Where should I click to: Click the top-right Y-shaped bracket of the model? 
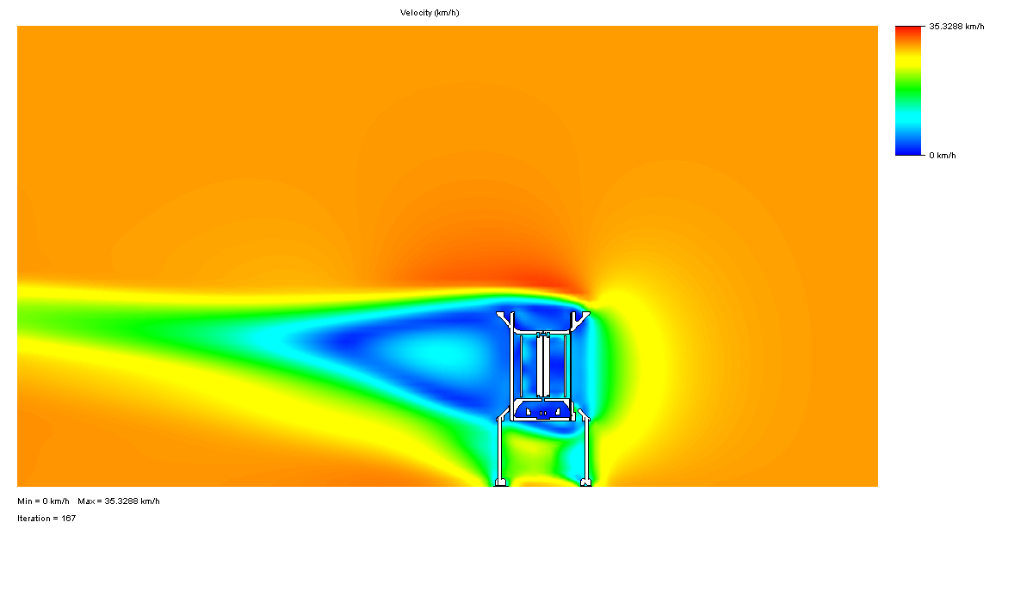[582, 319]
